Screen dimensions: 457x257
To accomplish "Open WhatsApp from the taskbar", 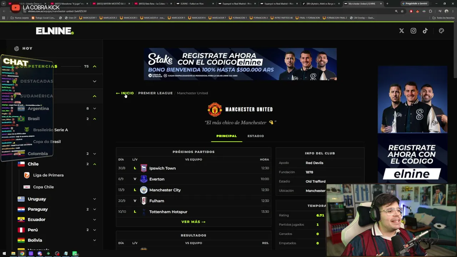I will 75,254.
